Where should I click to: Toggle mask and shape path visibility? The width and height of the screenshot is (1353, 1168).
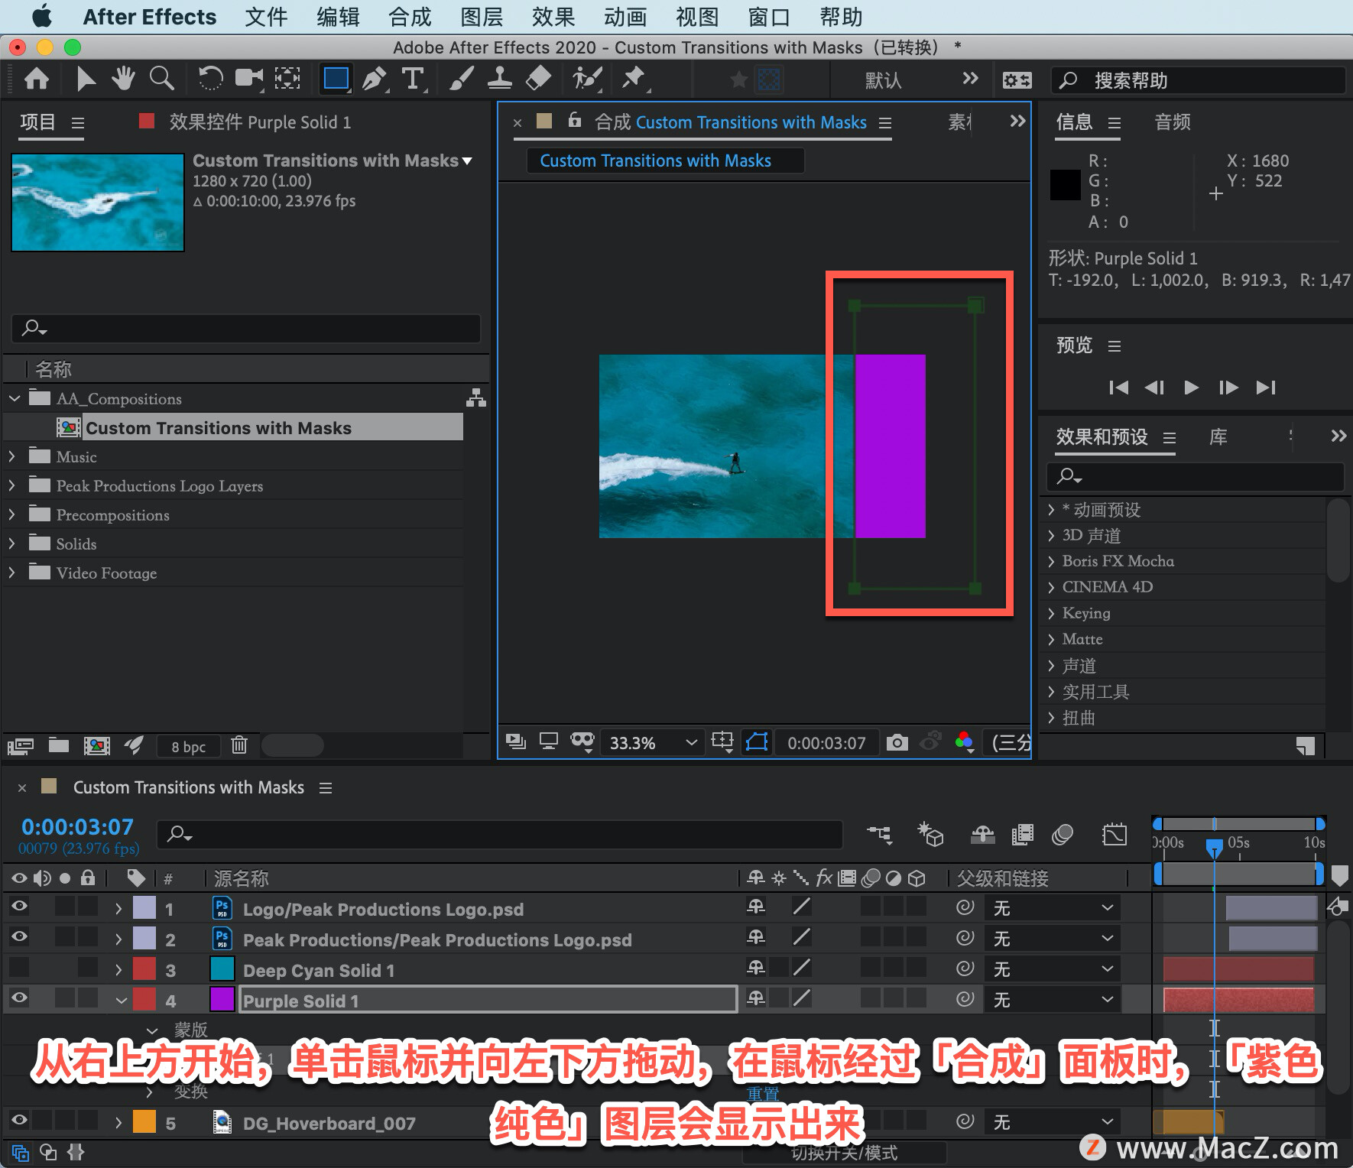[757, 741]
